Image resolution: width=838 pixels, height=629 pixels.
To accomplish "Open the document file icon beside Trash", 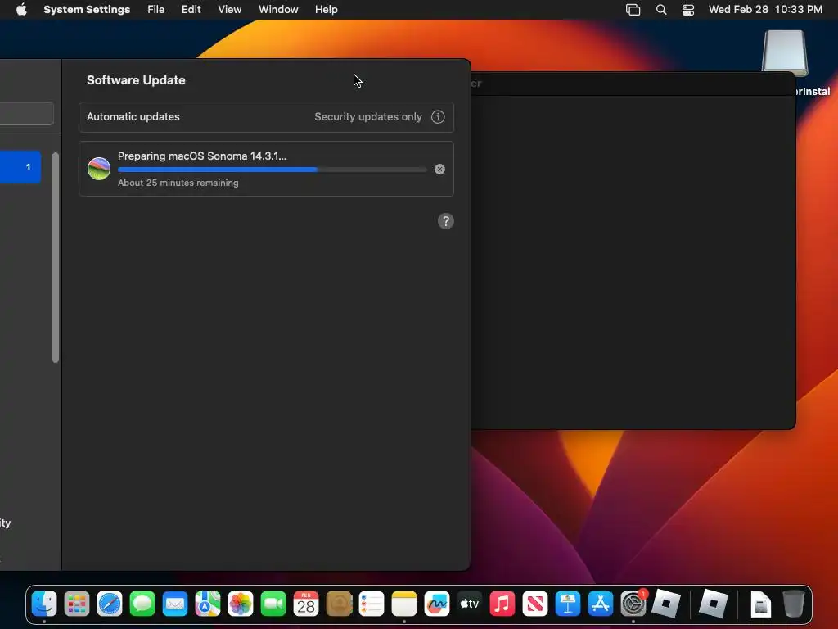I will tap(760, 604).
